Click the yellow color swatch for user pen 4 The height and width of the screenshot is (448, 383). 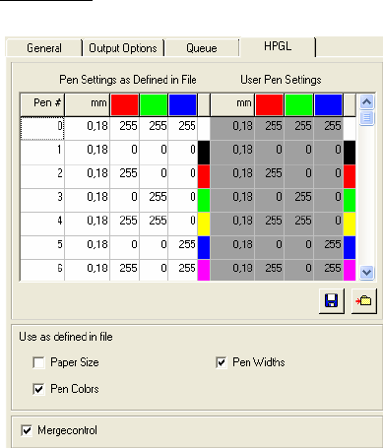point(350,224)
